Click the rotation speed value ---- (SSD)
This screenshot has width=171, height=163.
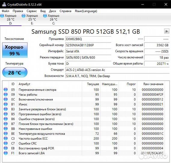(x=157, y=51)
